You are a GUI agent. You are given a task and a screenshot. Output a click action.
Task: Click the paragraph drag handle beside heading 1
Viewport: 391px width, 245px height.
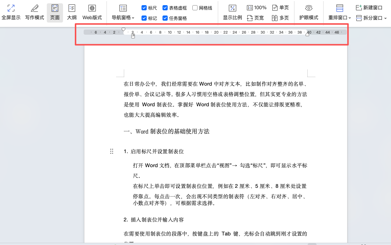point(112,151)
